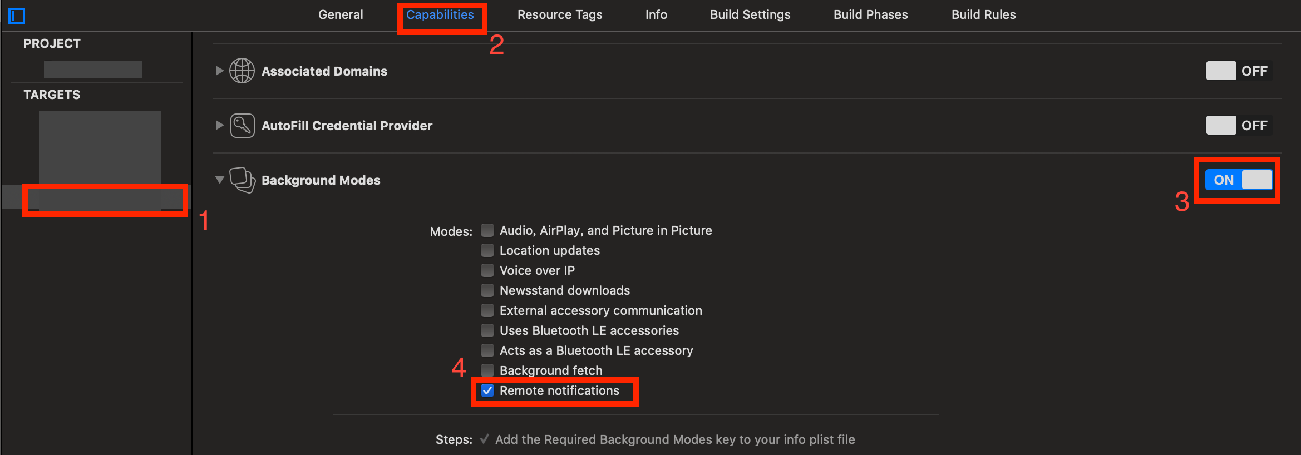The image size is (1301, 455).
Task: Expand the AutoFill Credential Provider section
Action: [219, 125]
